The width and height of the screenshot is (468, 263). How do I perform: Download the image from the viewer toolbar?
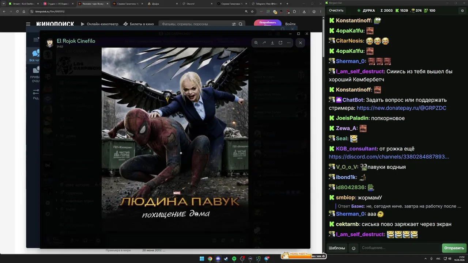tap(272, 43)
